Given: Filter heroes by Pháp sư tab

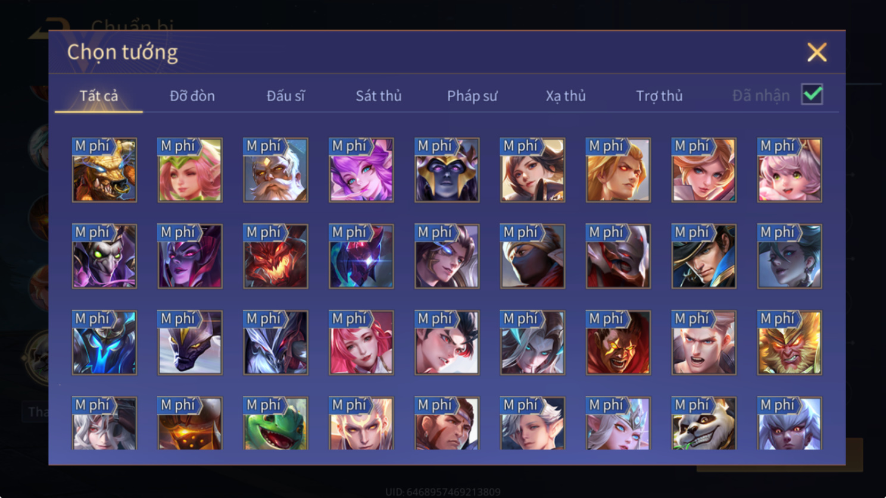Looking at the screenshot, I should [472, 96].
